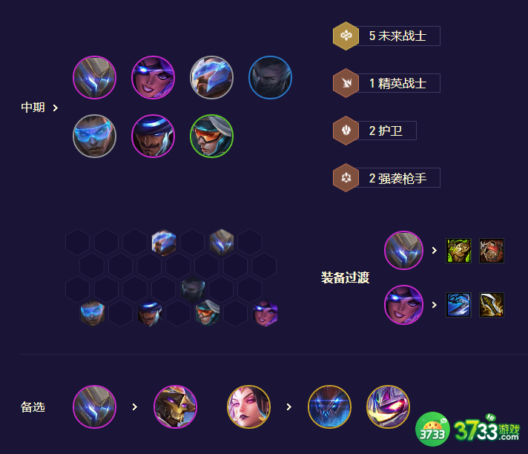Select the 装备过渡 heading
Image resolution: width=528 pixels, height=454 pixels.
pos(345,277)
